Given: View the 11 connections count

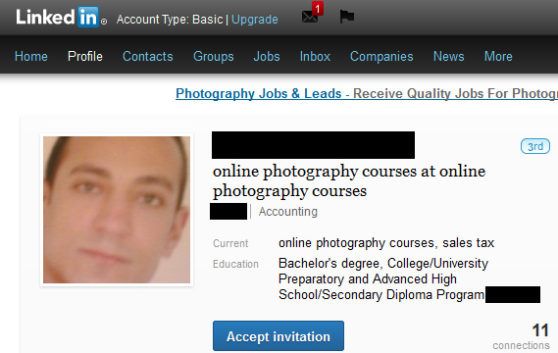Looking at the screenshot, I should 522,336.
